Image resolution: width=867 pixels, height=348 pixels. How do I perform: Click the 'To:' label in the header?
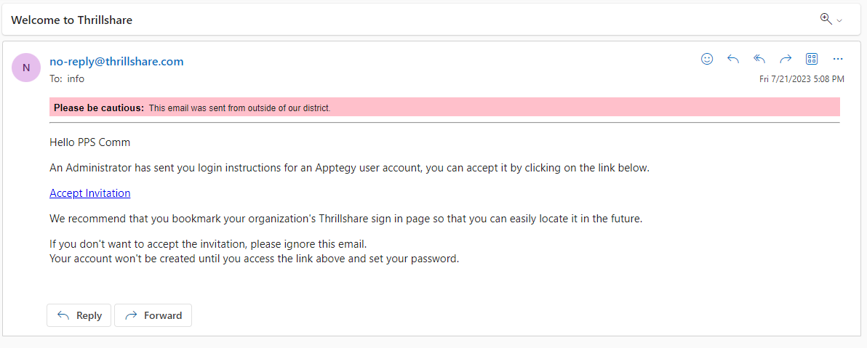[56, 78]
